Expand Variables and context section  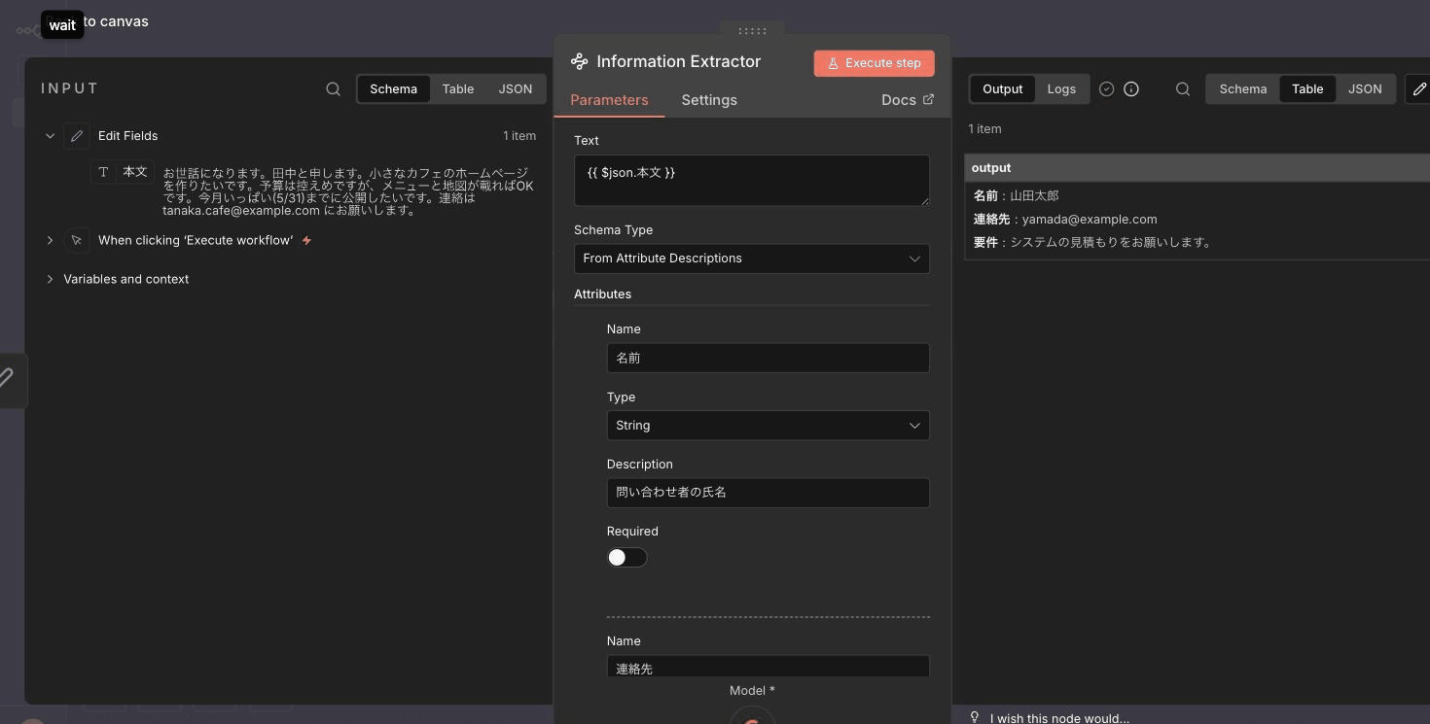tap(50, 279)
